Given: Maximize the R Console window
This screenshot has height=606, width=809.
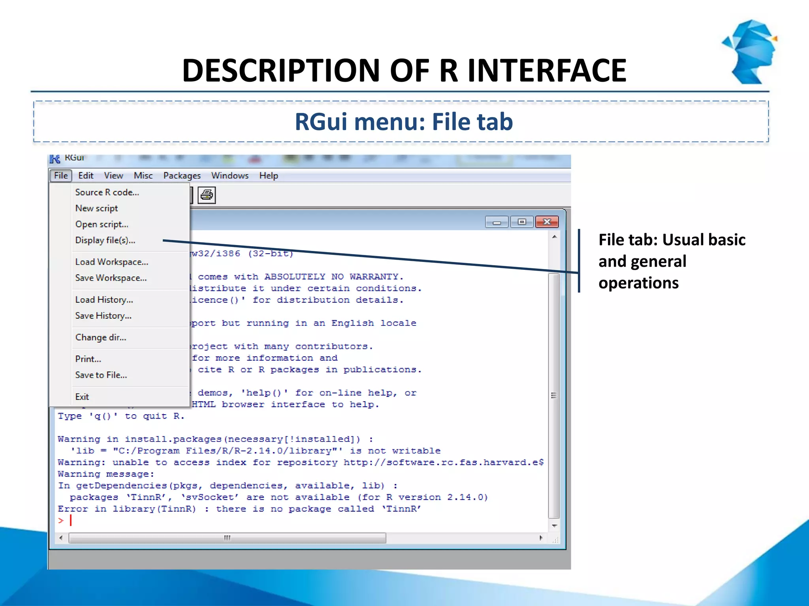Looking at the screenshot, I should pyautogui.click(x=522, y=222).
